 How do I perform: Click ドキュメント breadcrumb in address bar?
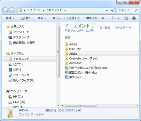coord(54,10)
